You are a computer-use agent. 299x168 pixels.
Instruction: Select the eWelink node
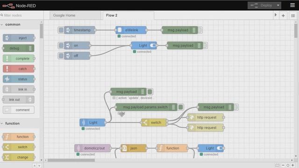(x=131, y=30)
